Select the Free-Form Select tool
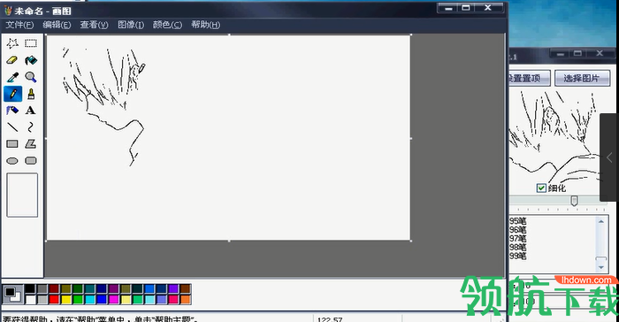Viewport: 619px width, 322px height. tap(12, 43)
